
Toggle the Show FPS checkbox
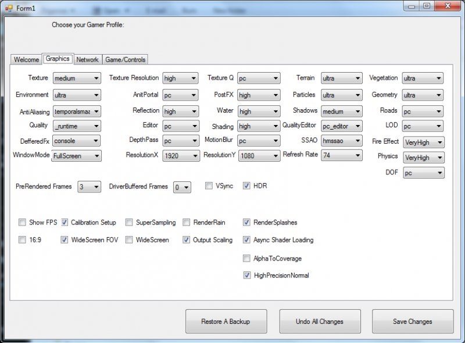22,222
